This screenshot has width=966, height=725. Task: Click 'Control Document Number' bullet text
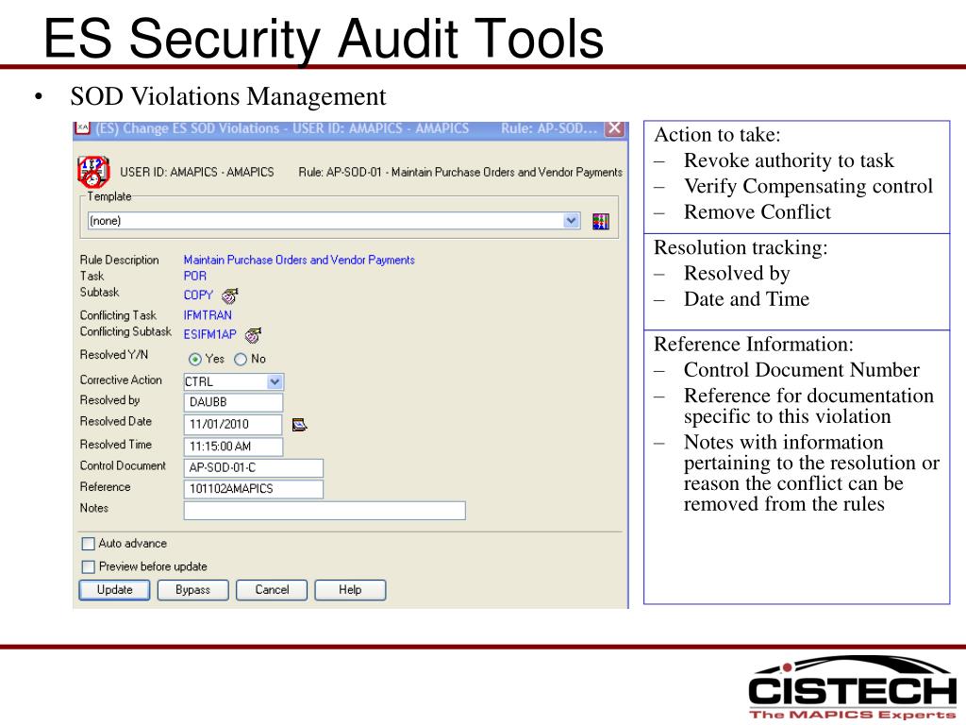[802, 370]
